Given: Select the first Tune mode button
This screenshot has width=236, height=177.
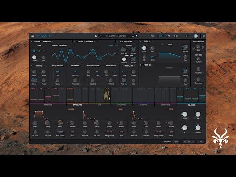Looking at the screenshot, I should 34,51.
